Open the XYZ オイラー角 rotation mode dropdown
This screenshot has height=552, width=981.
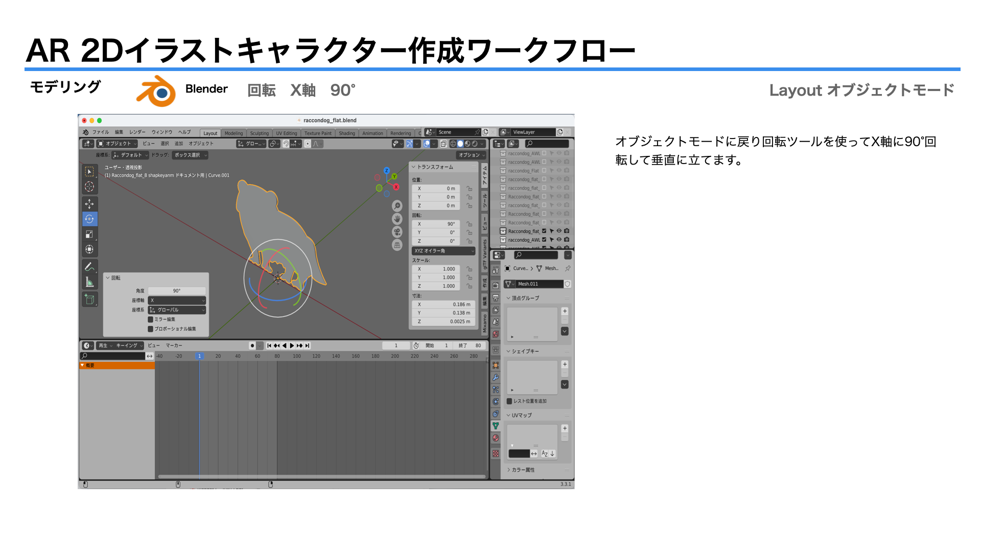(443, 251)
